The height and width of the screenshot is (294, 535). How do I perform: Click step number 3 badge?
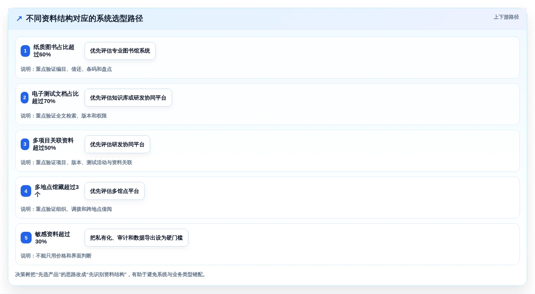tap(25, 144)
